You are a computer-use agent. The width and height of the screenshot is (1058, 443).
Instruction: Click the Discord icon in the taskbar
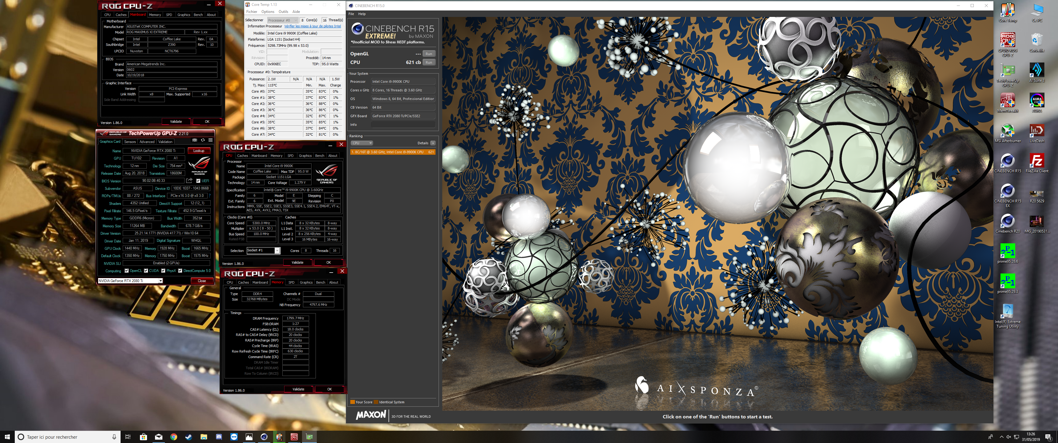(x=219, y=437)
